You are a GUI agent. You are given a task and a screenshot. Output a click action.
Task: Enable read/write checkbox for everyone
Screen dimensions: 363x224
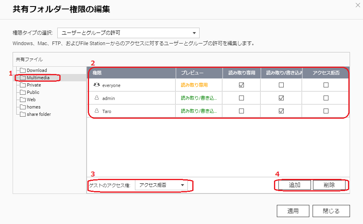click(x=281, y=85)
